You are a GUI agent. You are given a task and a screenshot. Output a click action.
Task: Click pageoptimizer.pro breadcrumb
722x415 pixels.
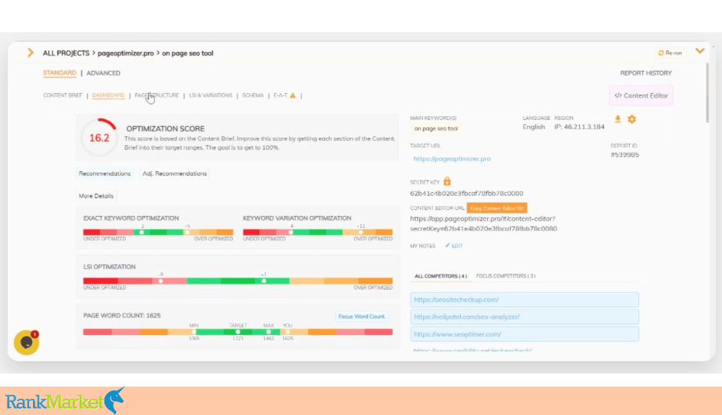click(126, 53)
